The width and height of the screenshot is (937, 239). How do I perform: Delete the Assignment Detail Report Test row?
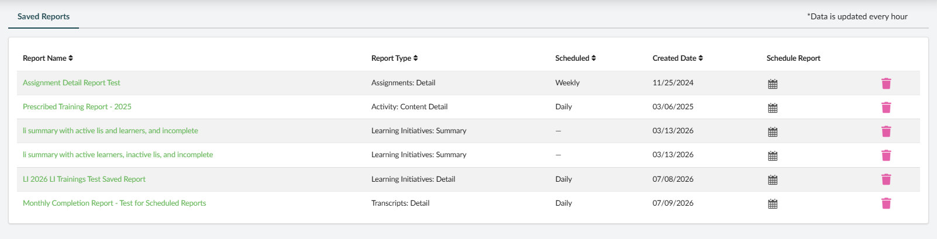coord(886,84)
